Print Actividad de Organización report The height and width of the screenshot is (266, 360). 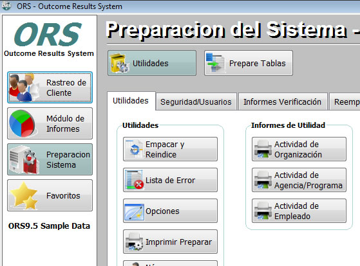[299, 149]
